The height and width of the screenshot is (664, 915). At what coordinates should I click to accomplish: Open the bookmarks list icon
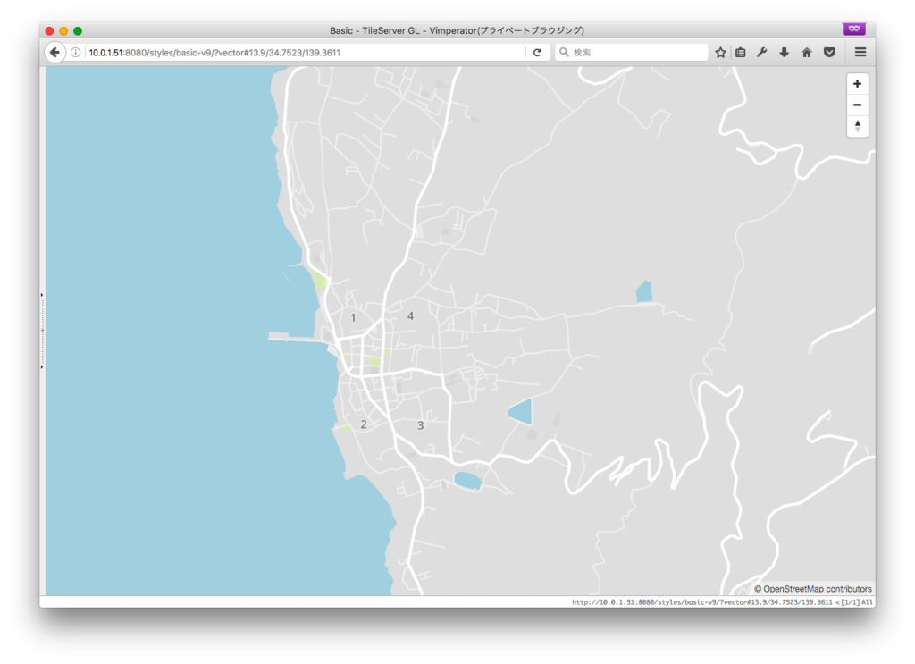point(741,53)
